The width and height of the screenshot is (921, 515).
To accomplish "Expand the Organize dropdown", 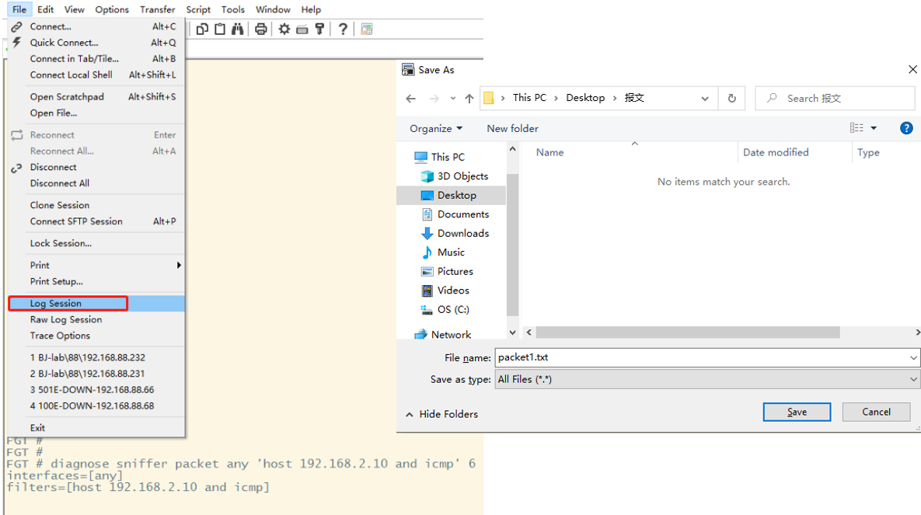I will (436, 128).
